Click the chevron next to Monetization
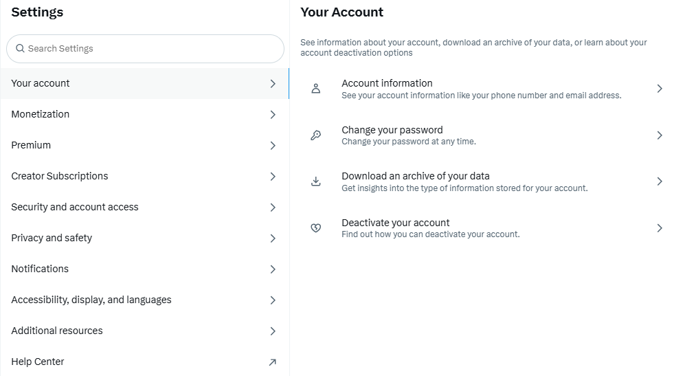Screen dimensions: 674x376 pos(273,115)
